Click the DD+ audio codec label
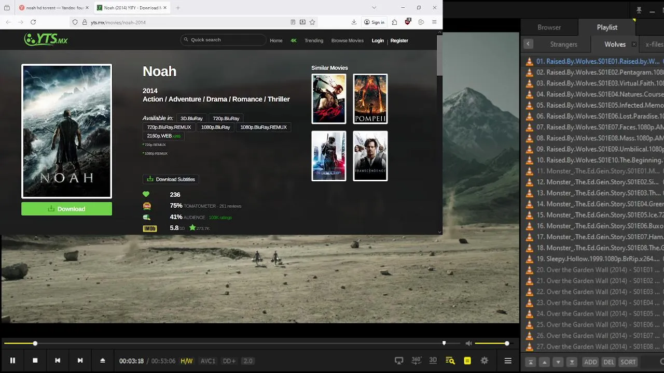Viewport: 664px width, 373px height. pyautogui.click(x=229, y=361)
